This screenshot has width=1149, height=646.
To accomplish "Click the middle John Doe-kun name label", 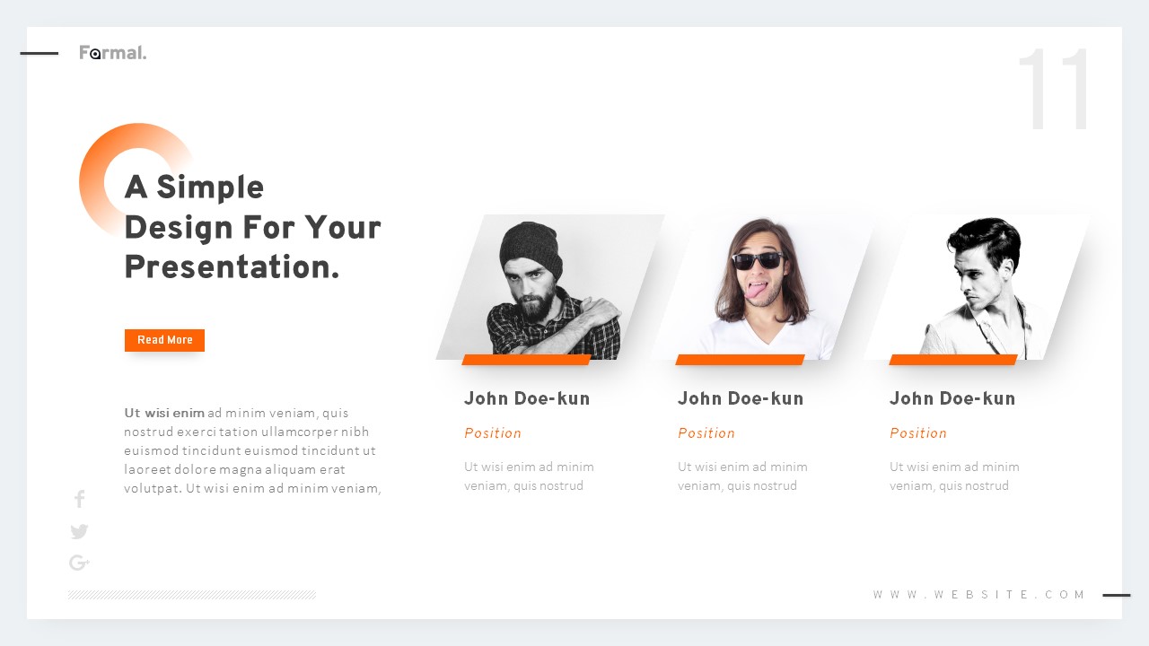I will pyautogui.click(x=741, y=398).
